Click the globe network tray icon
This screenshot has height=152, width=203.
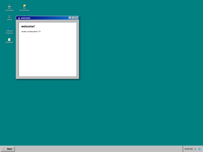pyautogui.click(x=199, y=149)
